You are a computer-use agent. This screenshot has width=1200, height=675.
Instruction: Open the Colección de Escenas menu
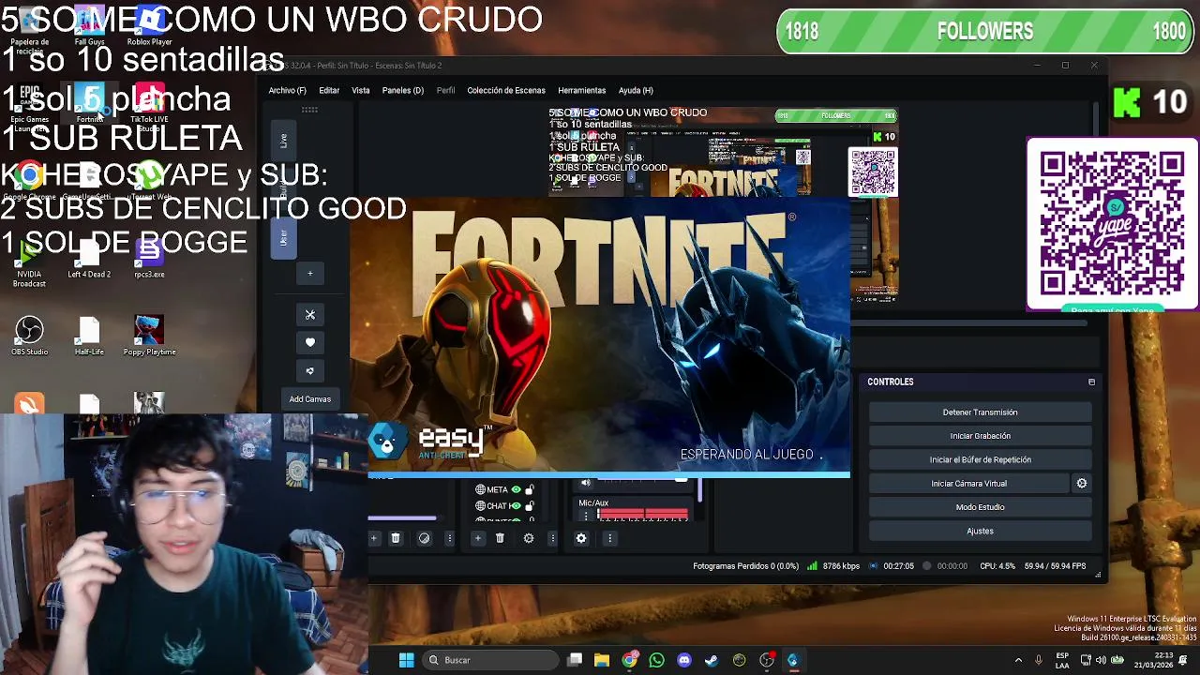[506, 91]
